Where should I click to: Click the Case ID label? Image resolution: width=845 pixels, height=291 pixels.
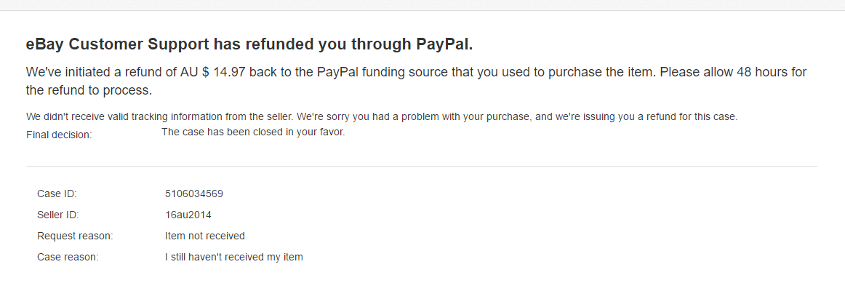tap(57, 194)
